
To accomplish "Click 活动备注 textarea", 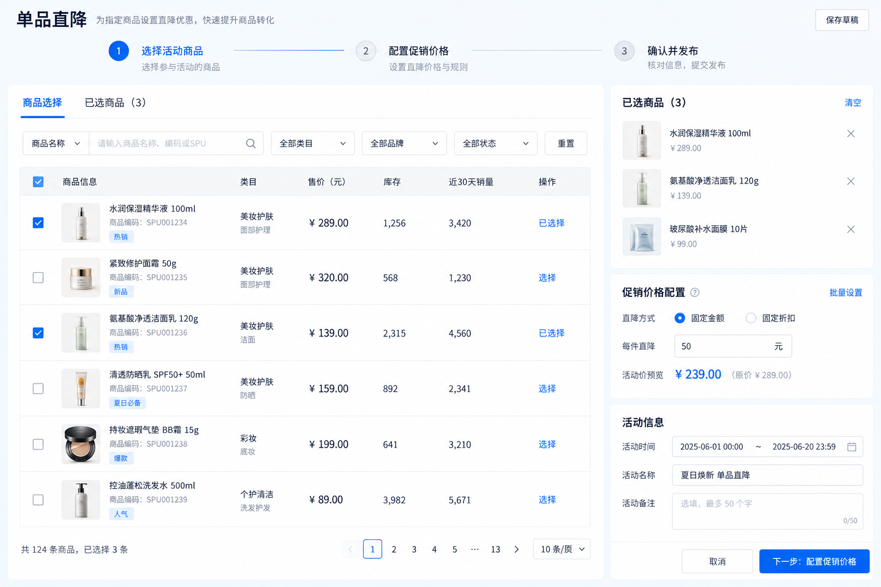I will pyautogui.click(x=767, y=511).
